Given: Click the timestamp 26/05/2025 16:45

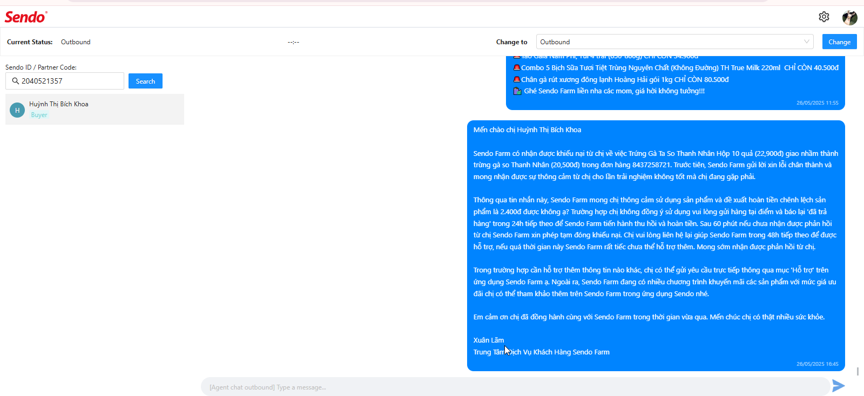Looking at the screenshot, I should 817,364.
